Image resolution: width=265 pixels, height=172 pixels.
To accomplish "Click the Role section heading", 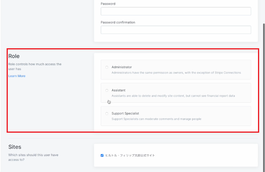I will 14,56.
